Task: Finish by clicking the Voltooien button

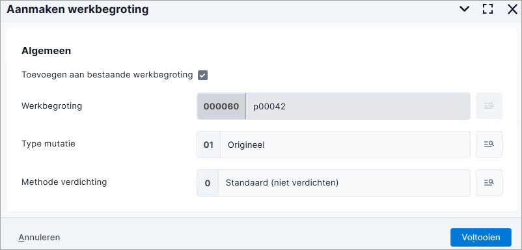Action: point(481,238)
